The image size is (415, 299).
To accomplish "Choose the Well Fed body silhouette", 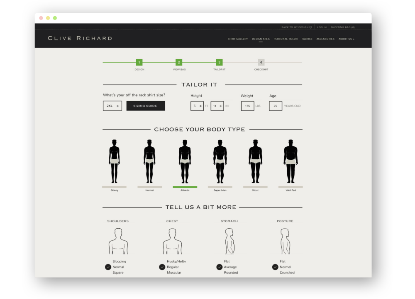I will 290,161.
